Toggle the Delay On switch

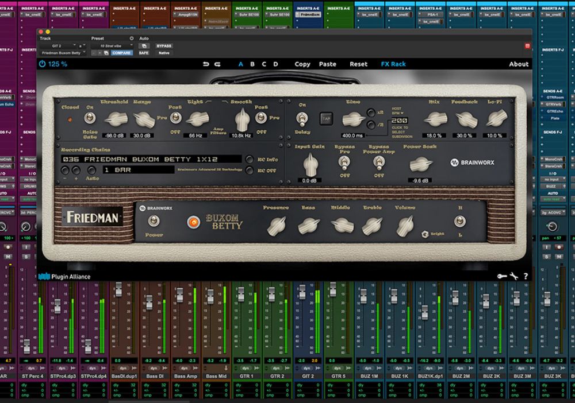[x=302, y=119]
